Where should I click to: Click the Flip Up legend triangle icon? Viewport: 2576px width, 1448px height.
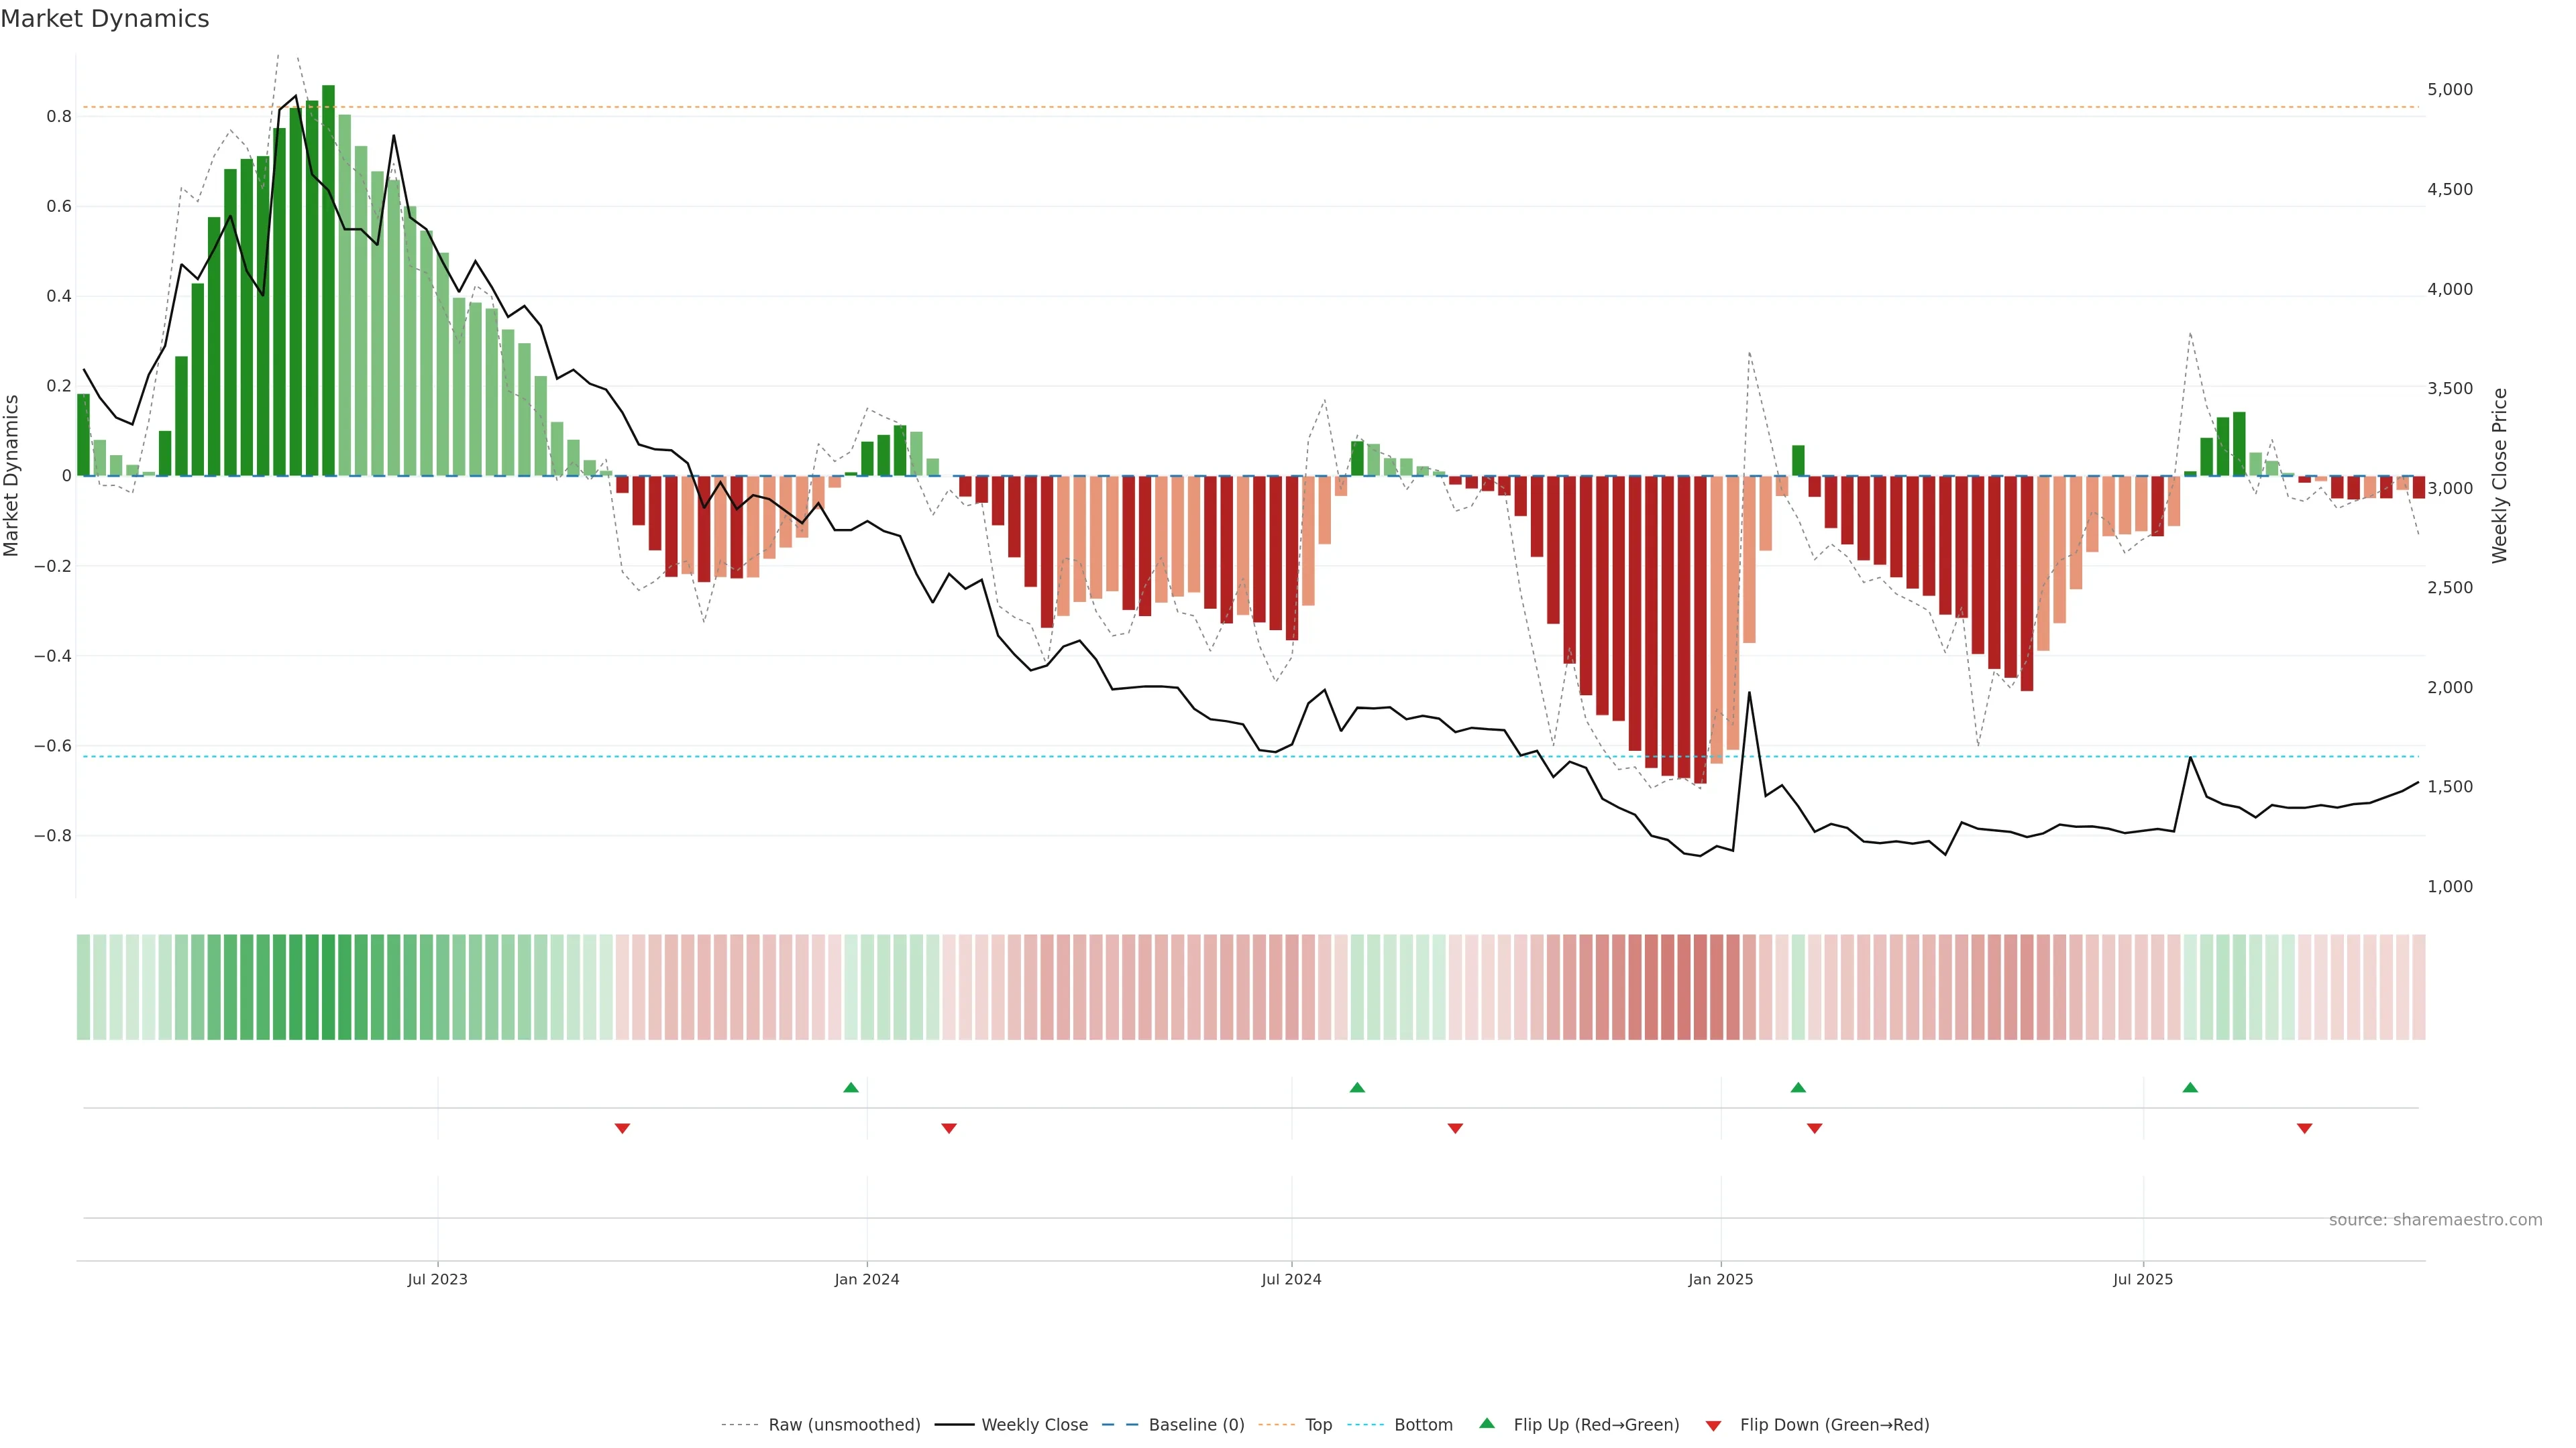(1487, 1423)
